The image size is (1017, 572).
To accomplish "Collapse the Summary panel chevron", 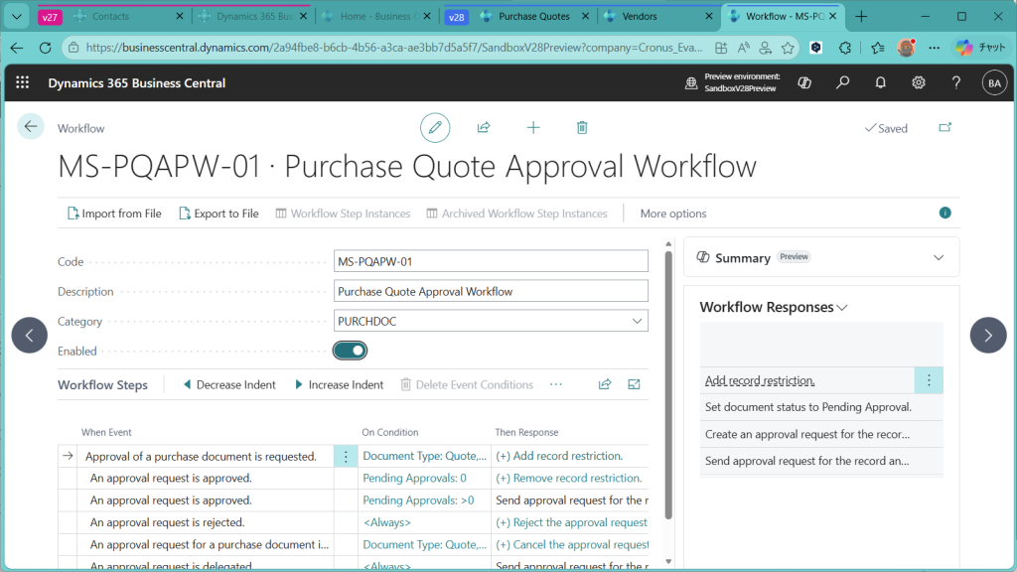I will pos(939,257).
